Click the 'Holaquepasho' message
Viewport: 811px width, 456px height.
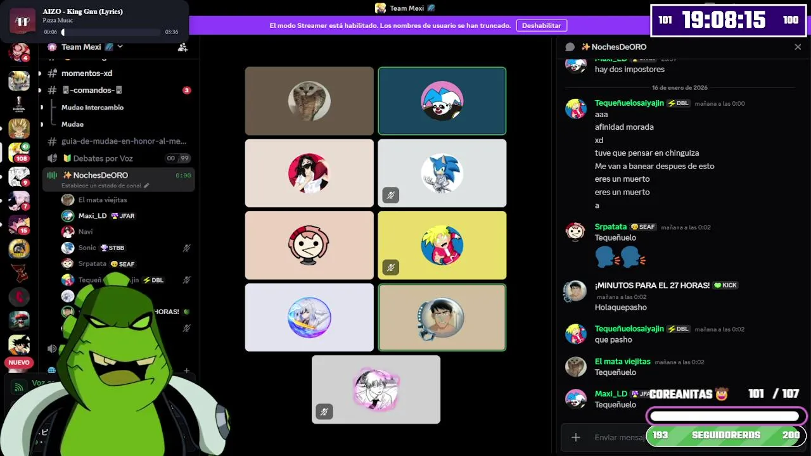coord(621,307)
